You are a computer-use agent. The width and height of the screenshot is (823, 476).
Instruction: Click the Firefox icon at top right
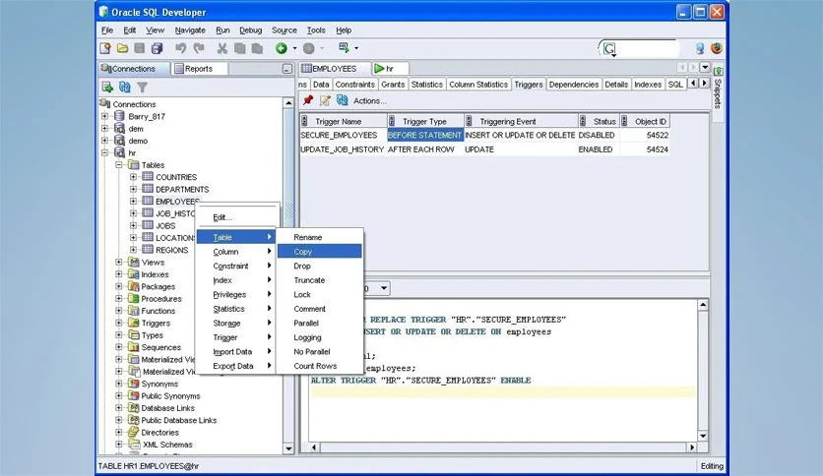click(x=717, y=48)
